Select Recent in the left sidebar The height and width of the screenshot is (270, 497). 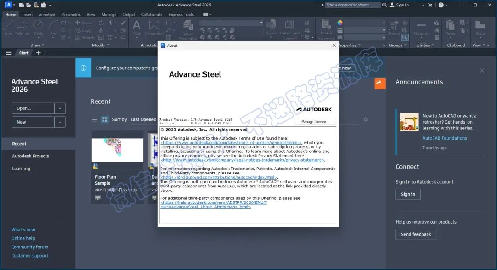pos(38,144)
